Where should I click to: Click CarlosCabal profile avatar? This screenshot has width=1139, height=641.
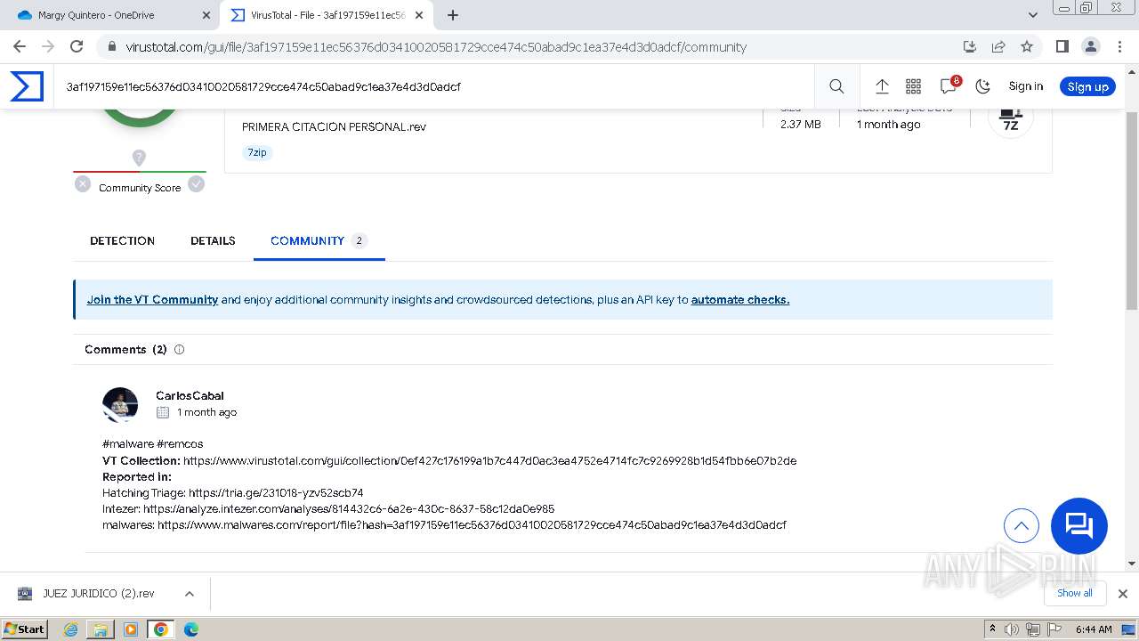(x=120, y=404)
